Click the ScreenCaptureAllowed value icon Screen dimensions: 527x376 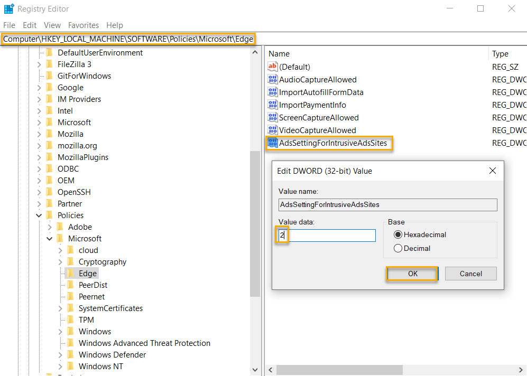[273, 117]
